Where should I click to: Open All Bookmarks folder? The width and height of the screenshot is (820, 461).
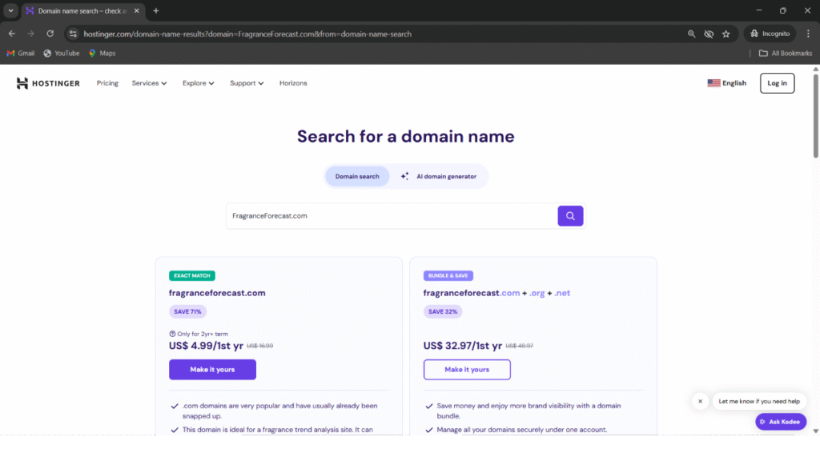[x=786, y=54]
